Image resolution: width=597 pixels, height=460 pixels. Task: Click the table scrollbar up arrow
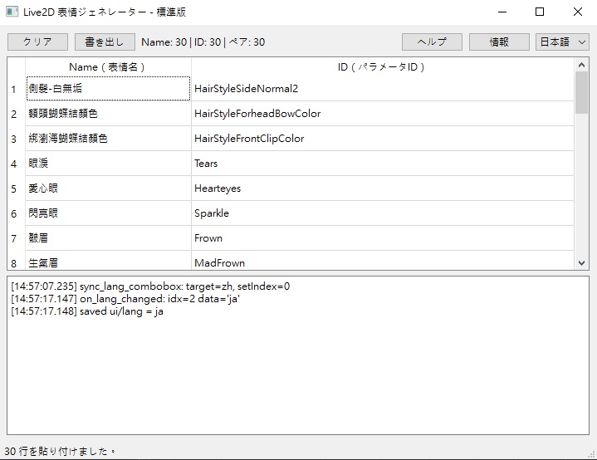581,65
